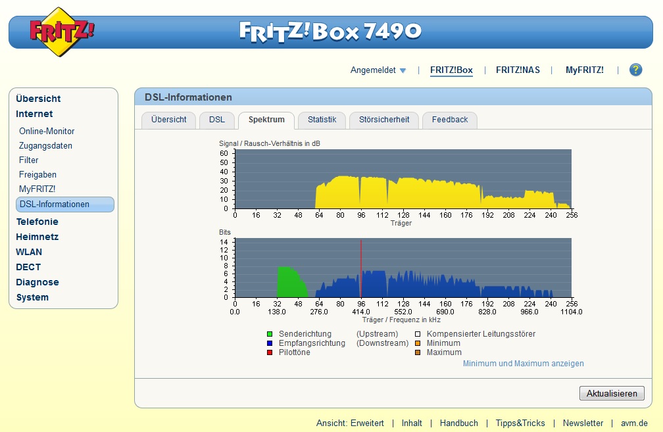
Task: Click the 1104.0 frequency axis value
Action: [x=571, y=312]
